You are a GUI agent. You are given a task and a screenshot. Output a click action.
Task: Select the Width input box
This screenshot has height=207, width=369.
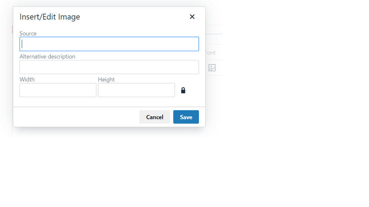[58, 90]
